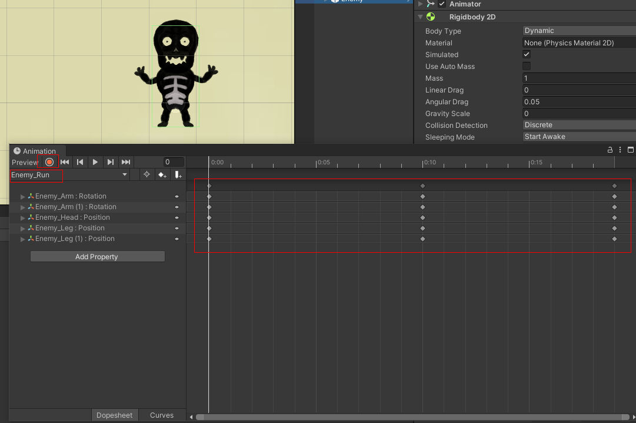
Task: Click the timeline horizontal scrollbar
Action: (412, 417)
